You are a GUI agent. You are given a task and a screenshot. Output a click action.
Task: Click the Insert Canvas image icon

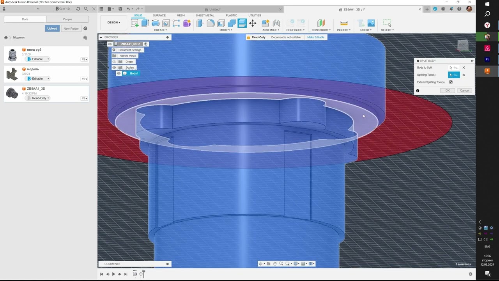click(x=371, y=23)
